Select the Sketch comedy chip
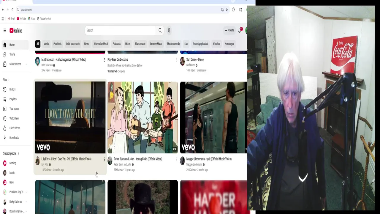Screen dimensions: 380x214 coord(173,44)
